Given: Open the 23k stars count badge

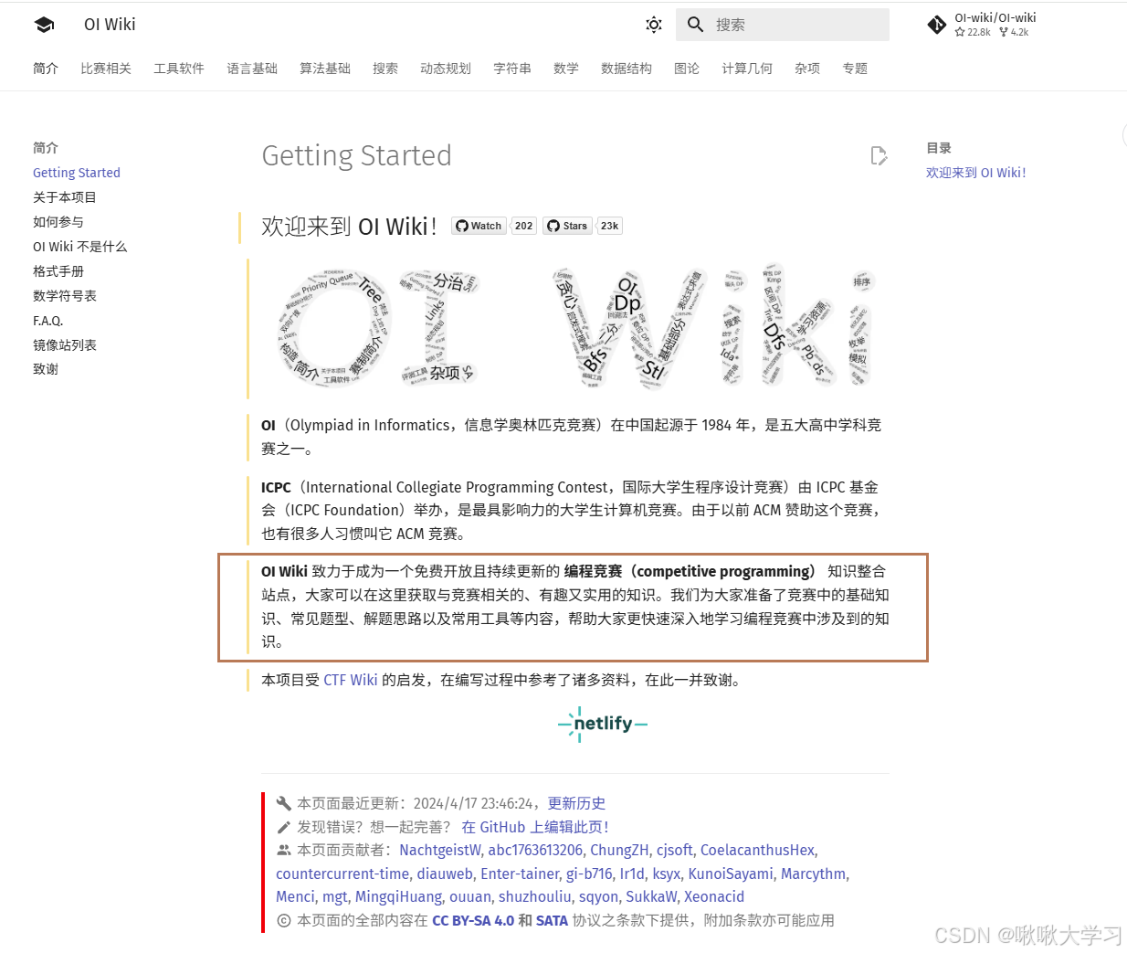Looking at the screenshot, I should [609, 226].
